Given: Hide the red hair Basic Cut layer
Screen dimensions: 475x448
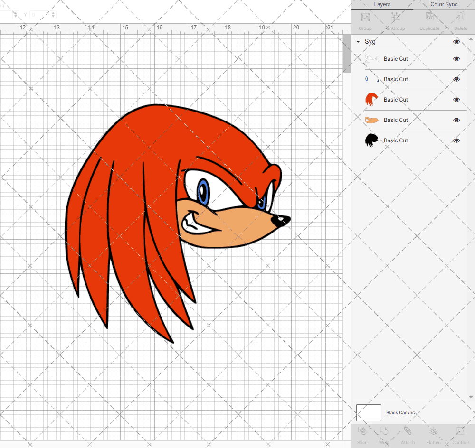Looking at the screenshot, I should tap(456, 100).
